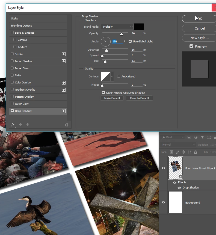The width and height of the screenshot is (216, 235).
Task: Click New Style... button
Action: tap(199, 38)
